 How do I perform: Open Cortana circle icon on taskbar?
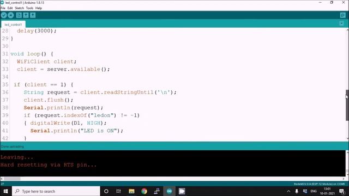pos(106,191)
